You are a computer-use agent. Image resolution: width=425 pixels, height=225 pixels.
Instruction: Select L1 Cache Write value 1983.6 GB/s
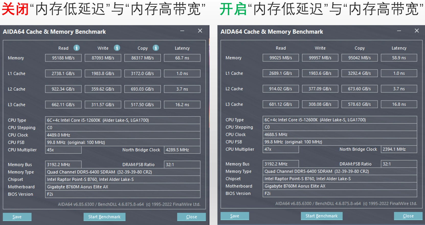point(320,73)
